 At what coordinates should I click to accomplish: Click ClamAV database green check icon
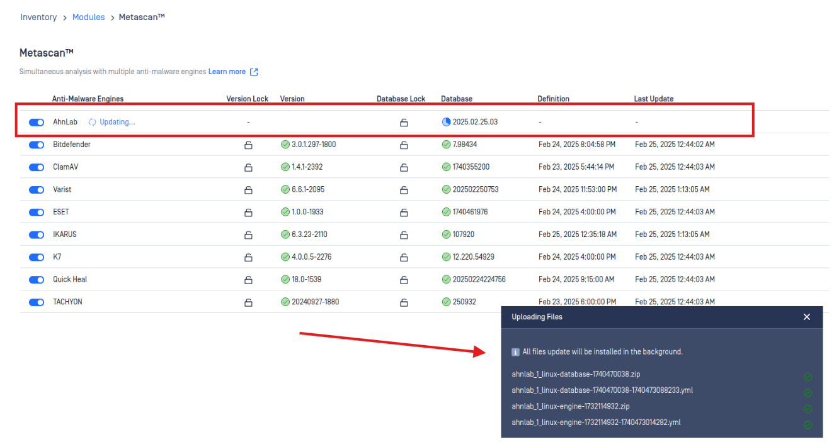[x=447, y=167]
